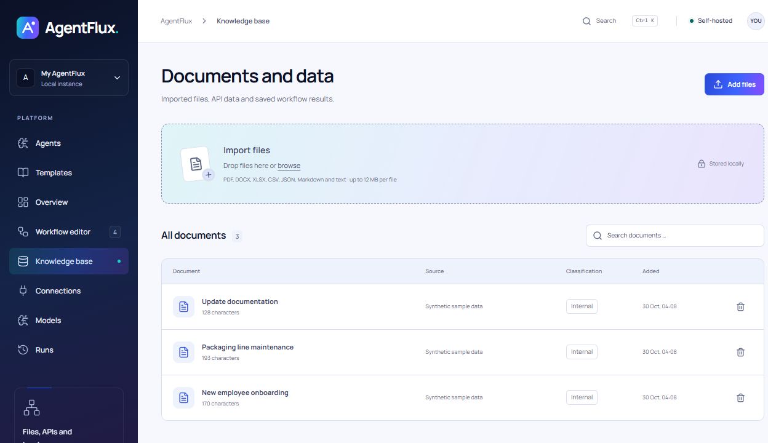Viewport: 768px width, 443px height.
Task: Delete the Packaging line maintenance document
Action: [740, 352]
